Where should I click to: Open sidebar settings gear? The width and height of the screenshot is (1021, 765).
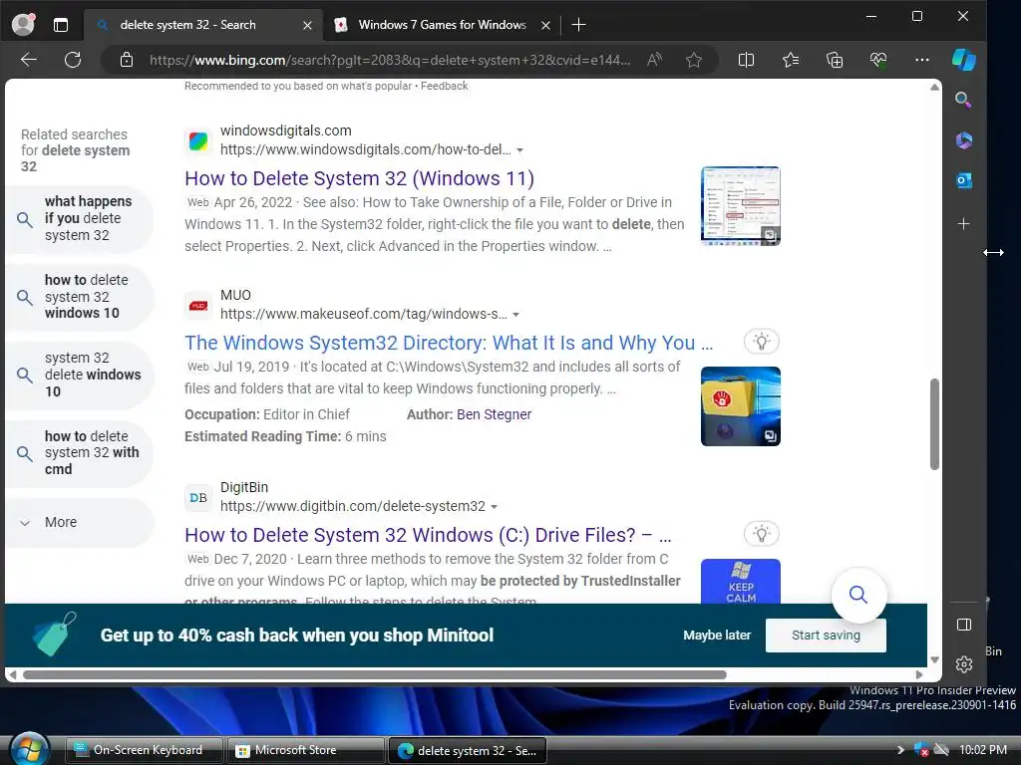(964, 664)
